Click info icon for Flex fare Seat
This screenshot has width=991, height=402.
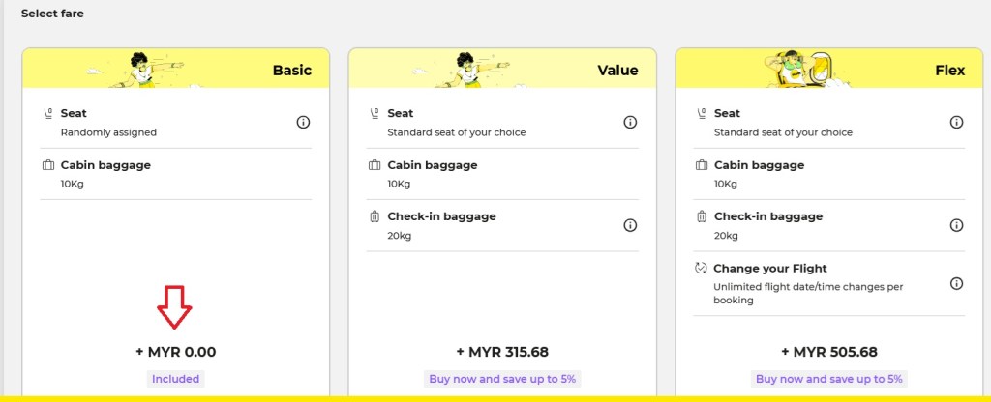[956, 122]
